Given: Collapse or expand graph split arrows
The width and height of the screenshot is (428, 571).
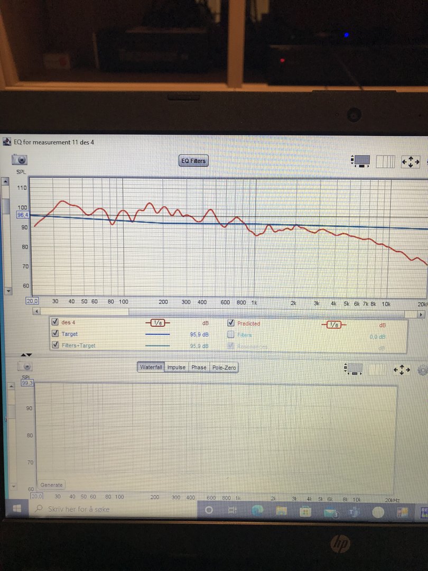Looking at the screenshot, I should 26,355.
